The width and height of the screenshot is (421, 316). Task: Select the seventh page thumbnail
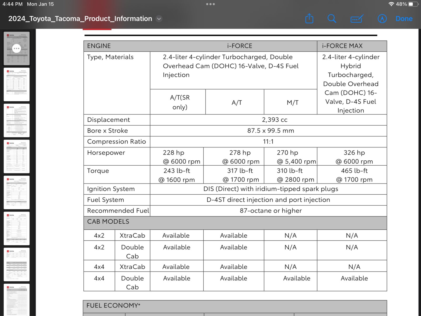(x=17, y=264)
